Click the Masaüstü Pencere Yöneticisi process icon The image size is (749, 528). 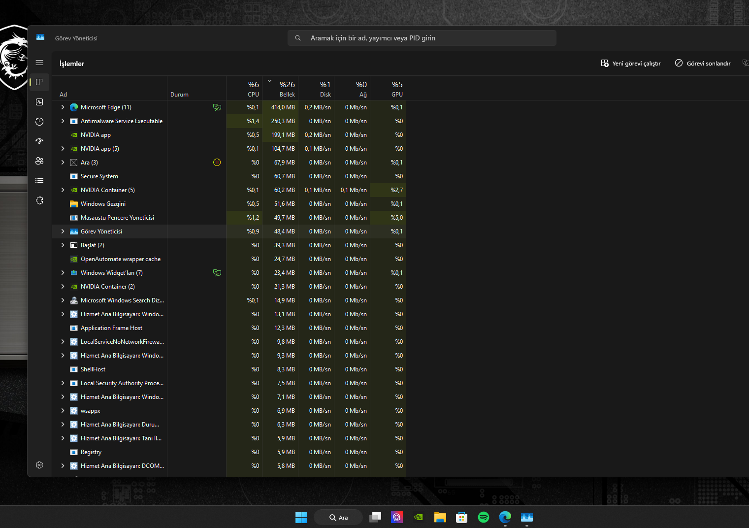[x=74, y=218]
